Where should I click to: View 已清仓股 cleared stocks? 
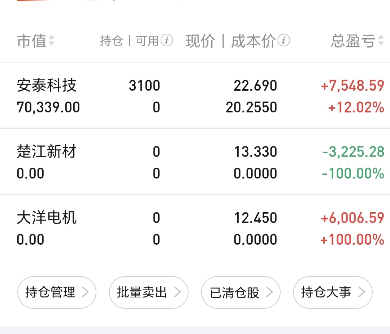[x=240, y=292]
